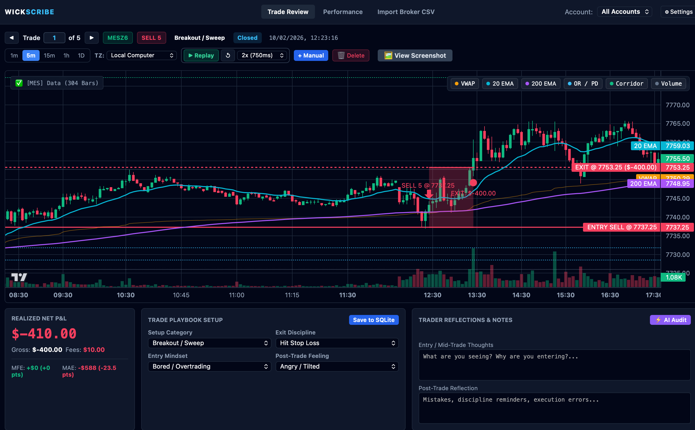Click the red sell arrow marker on chart

[429, 194]
